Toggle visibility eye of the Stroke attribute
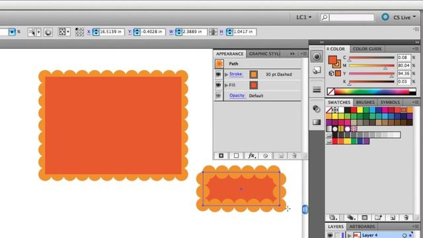Viewport: 423px width, 238px height. click(x=218, y=74)
